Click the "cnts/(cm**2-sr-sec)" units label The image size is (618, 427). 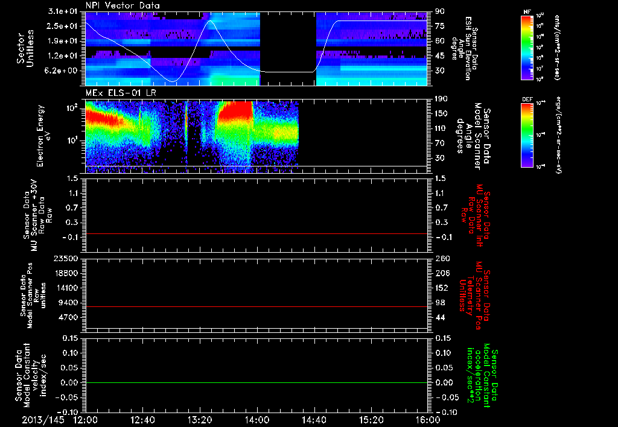coord(557,48)
